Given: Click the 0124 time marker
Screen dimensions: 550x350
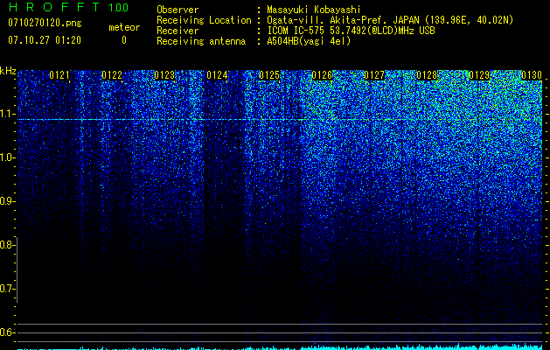Looking at the screenshot, I should click(217, 75).
